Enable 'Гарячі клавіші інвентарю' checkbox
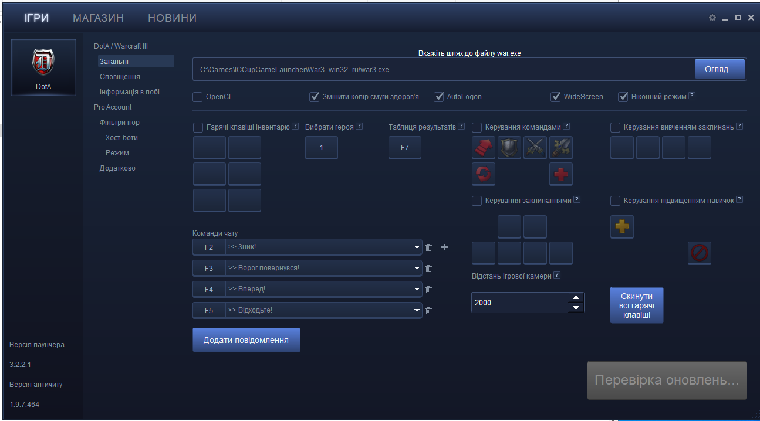Screen dimensions: 760x421 [198, 127]
